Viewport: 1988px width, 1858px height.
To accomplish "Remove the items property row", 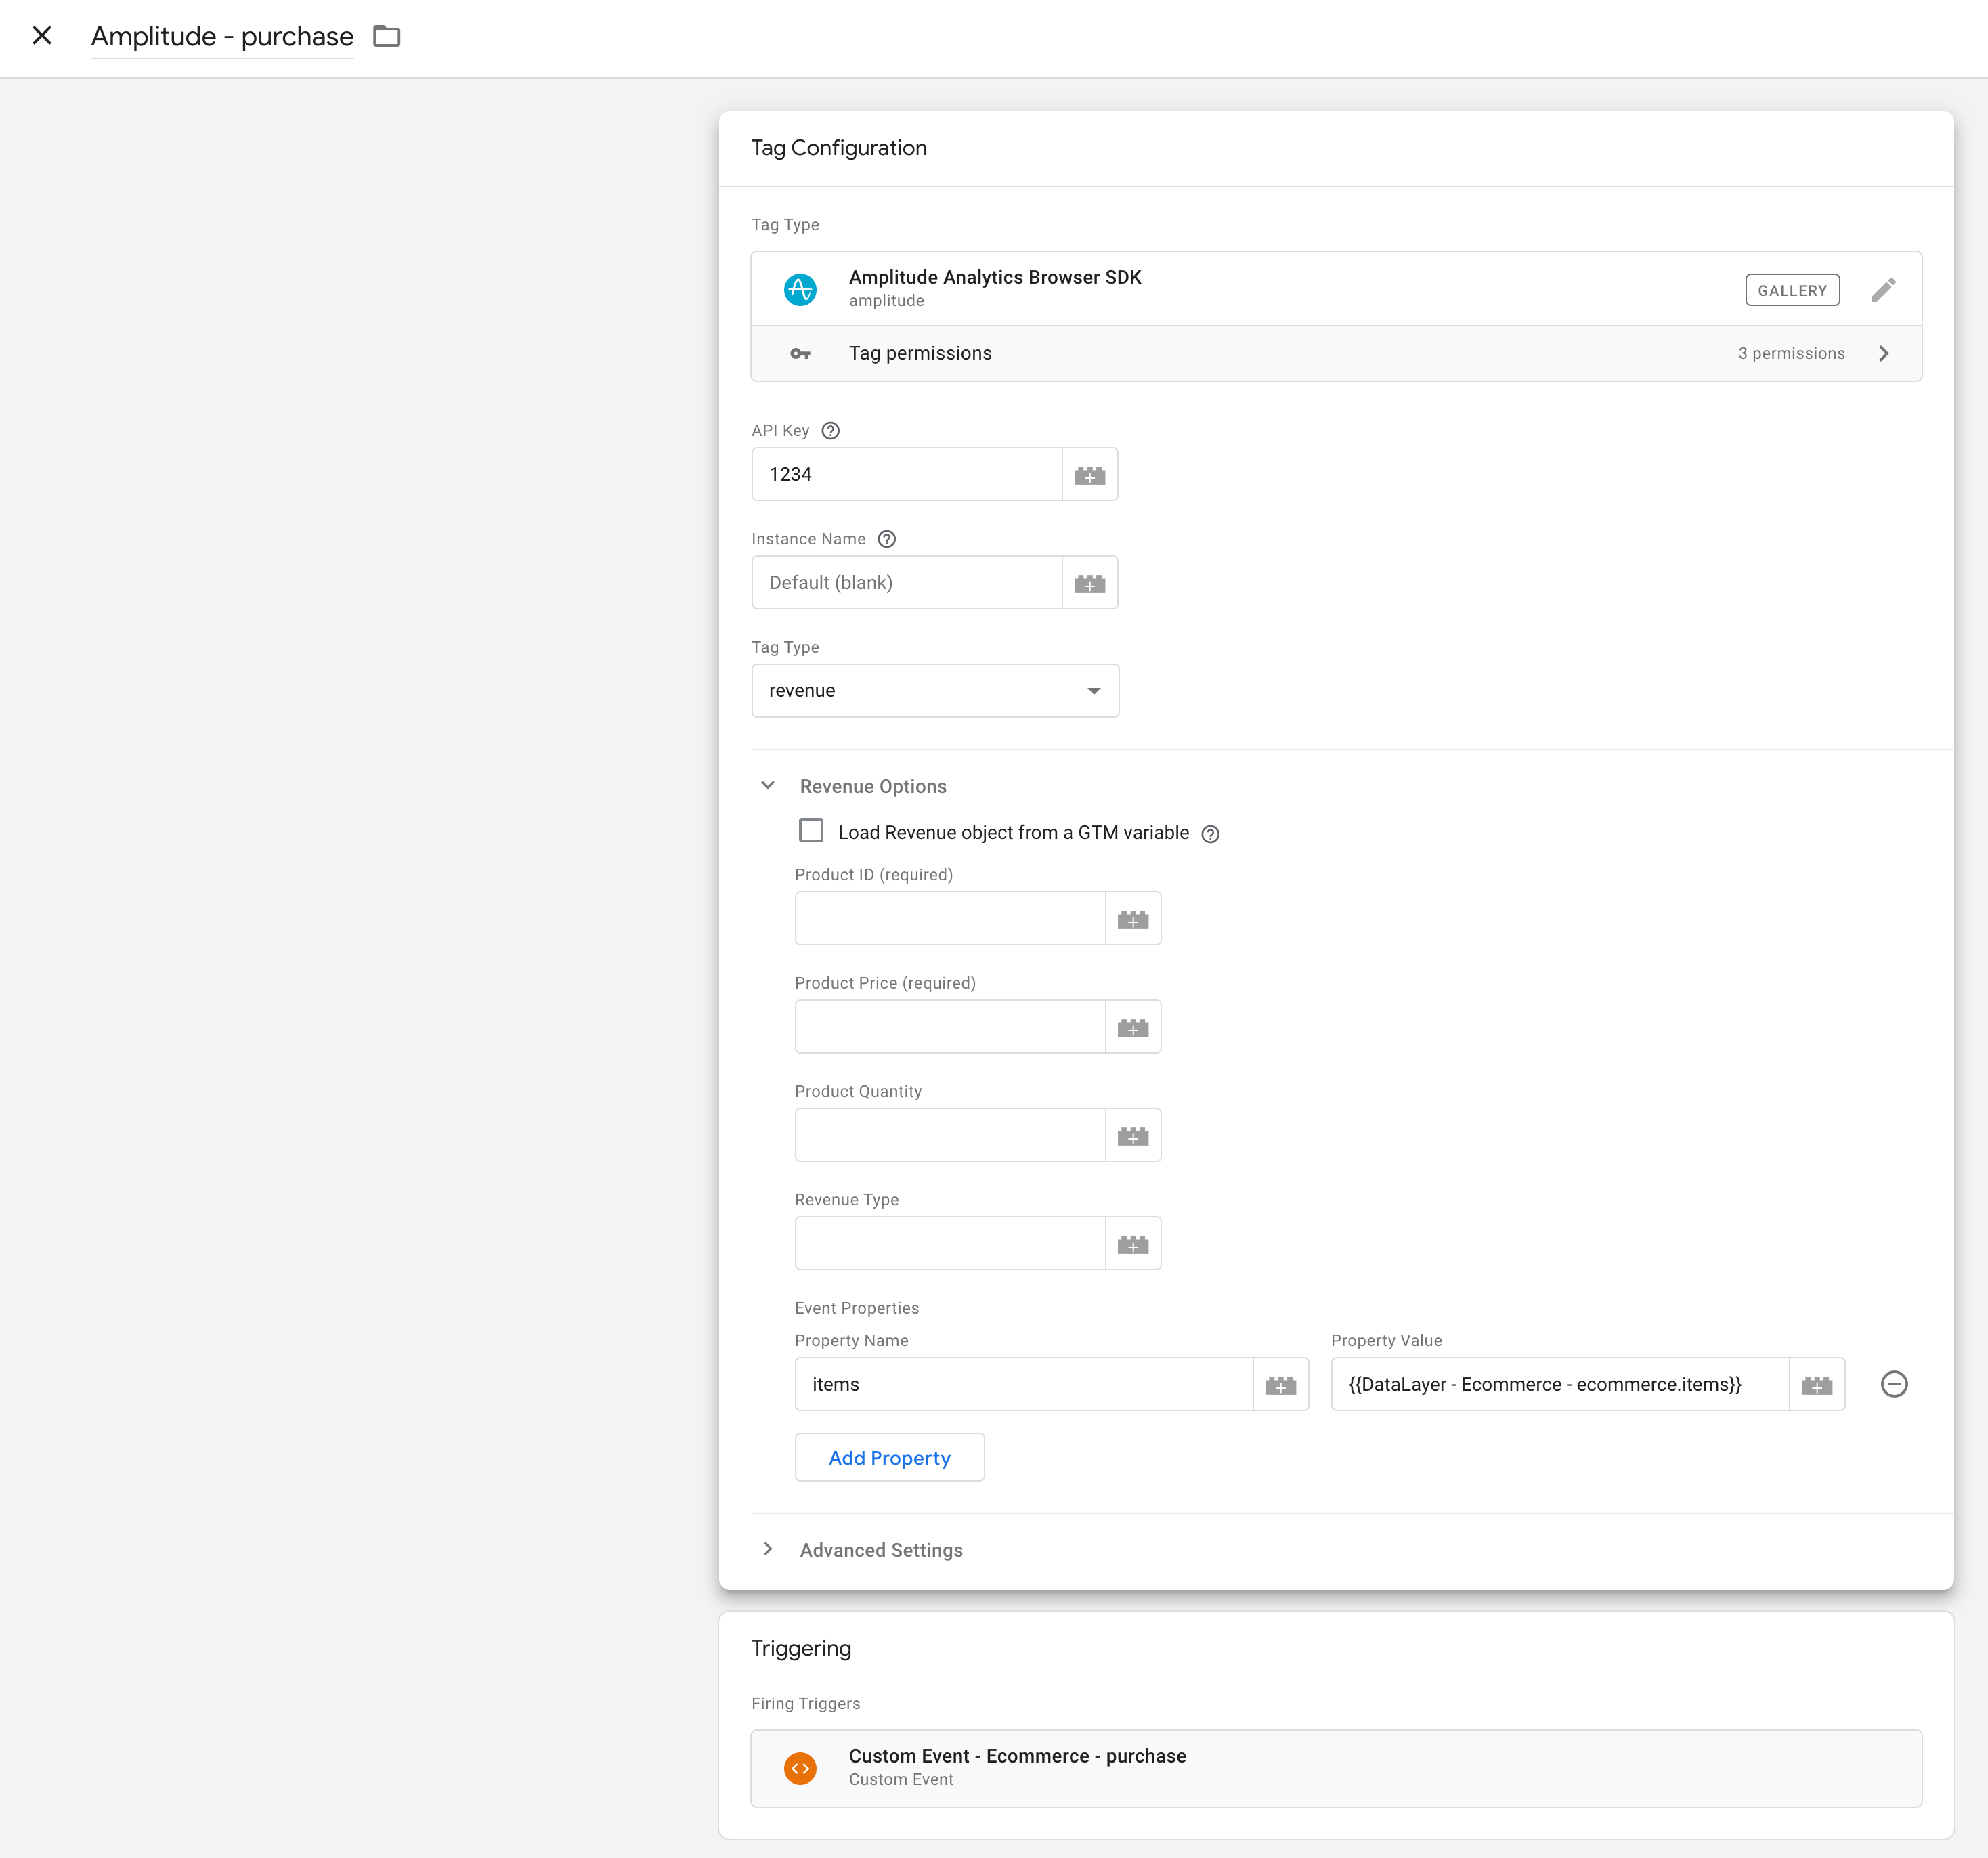I will 1893,1384.
